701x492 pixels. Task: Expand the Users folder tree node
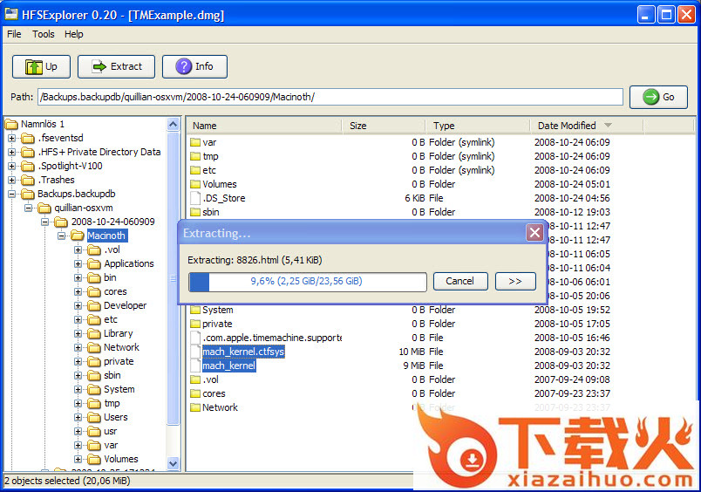click(78, 417)
